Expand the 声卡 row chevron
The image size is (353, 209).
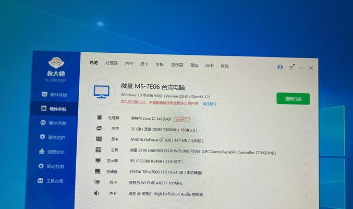click(x=306, y=196)
